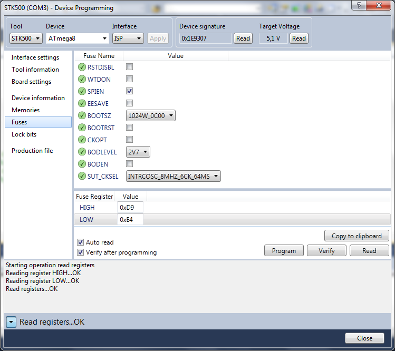The height and width of the screenshot is (351, 395).
Task: Switch to the Lock bits page
Action: 24,134
